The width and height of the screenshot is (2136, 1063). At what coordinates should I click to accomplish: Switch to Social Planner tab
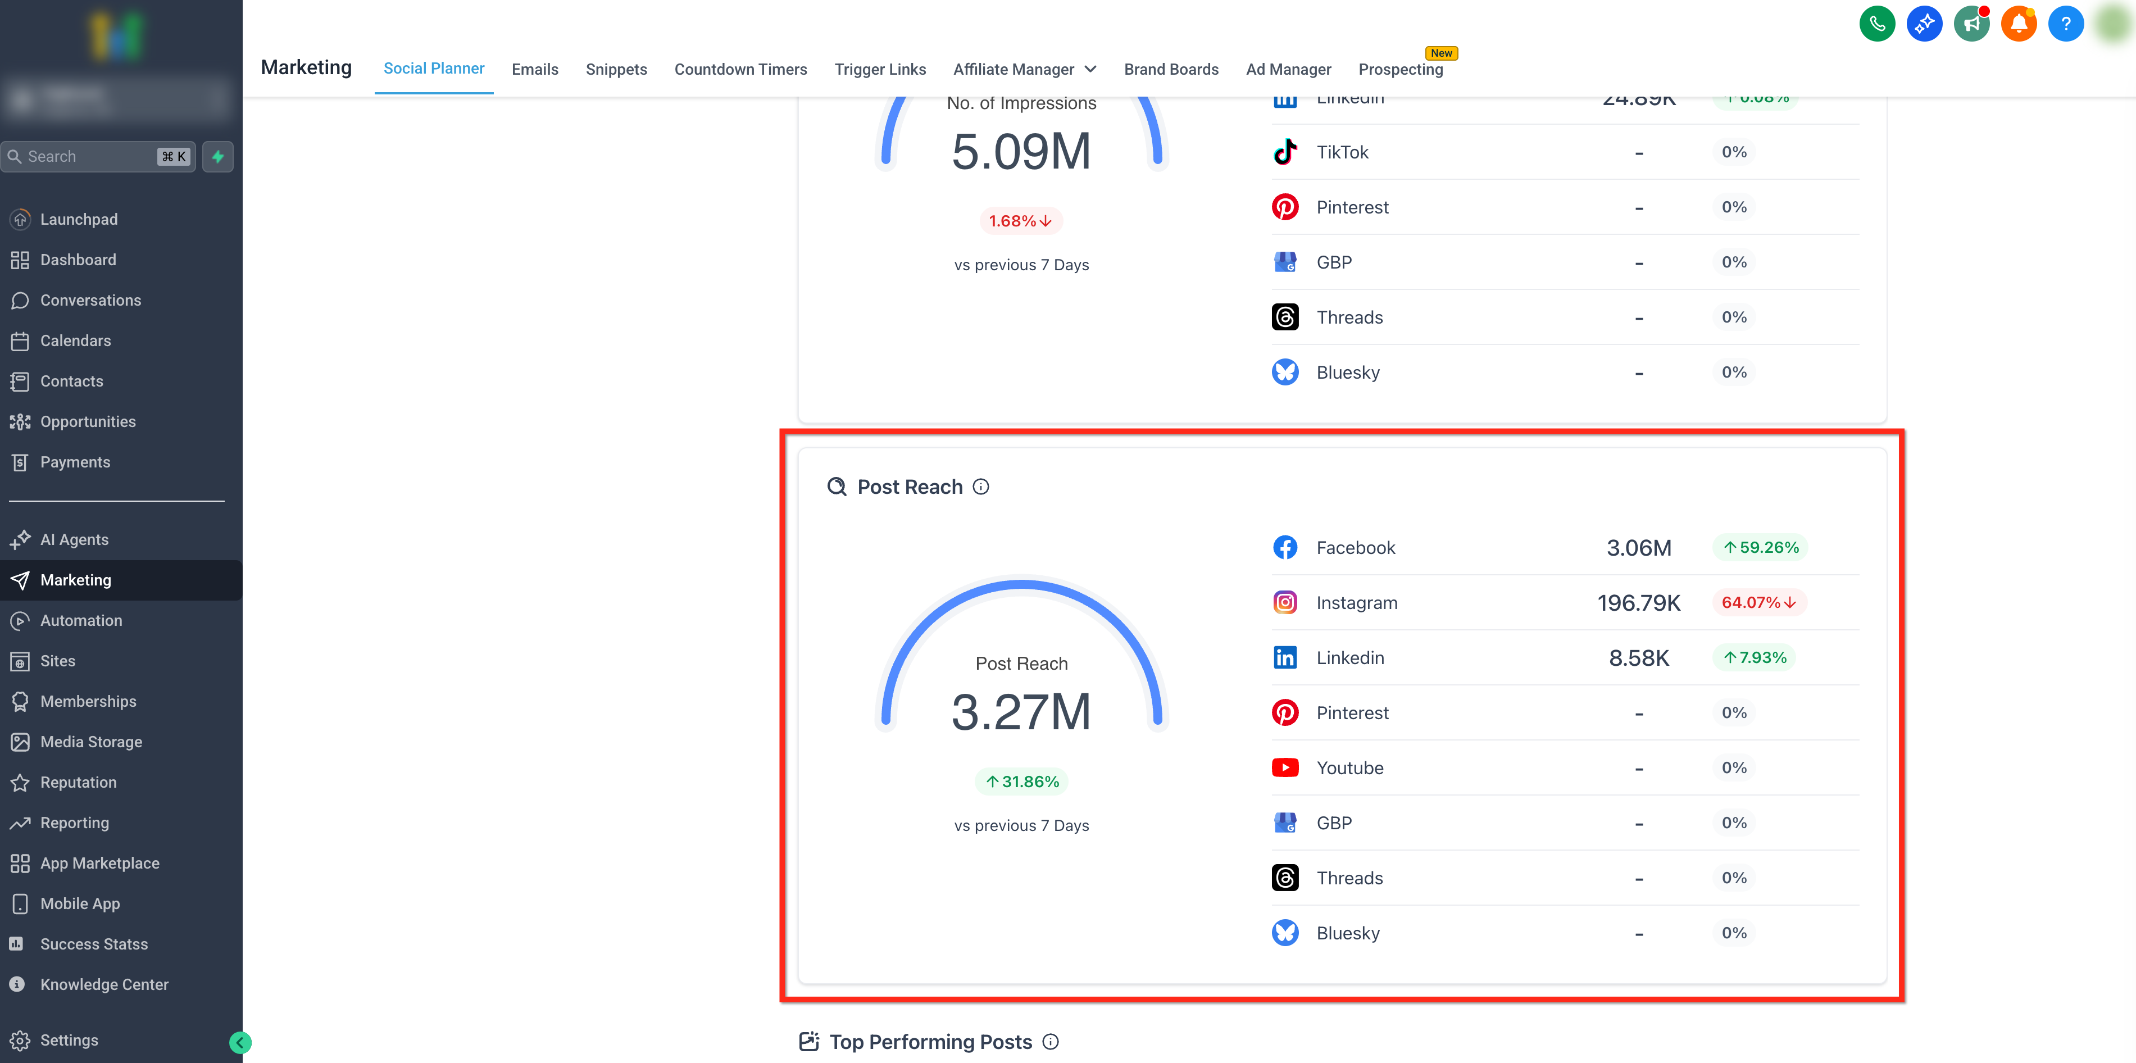pos(434,69)
